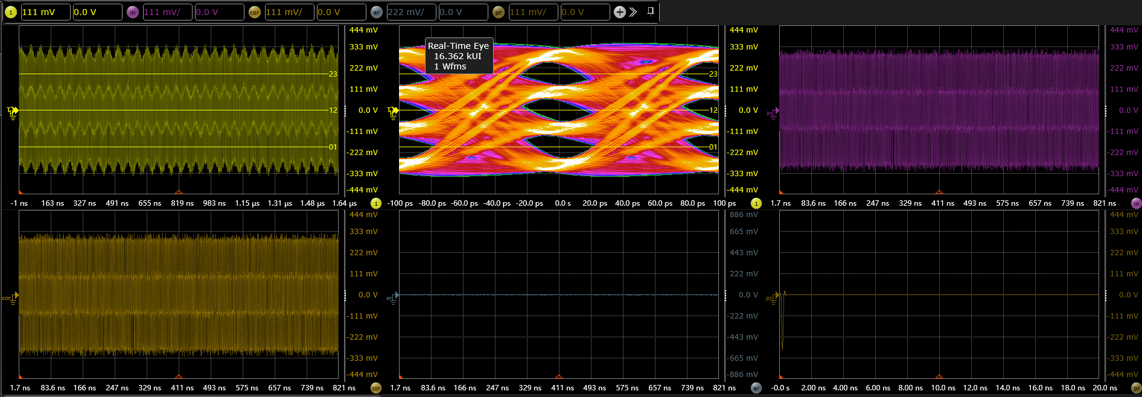Edit the 'cor' waveform scale 111 mV/ field
This screenshot has height=397, width=1142.
click(289, 12)
